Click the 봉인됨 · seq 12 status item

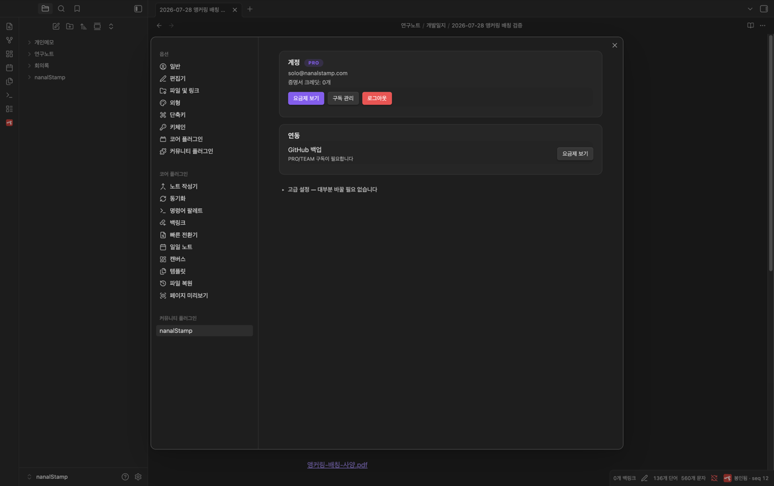746,478
